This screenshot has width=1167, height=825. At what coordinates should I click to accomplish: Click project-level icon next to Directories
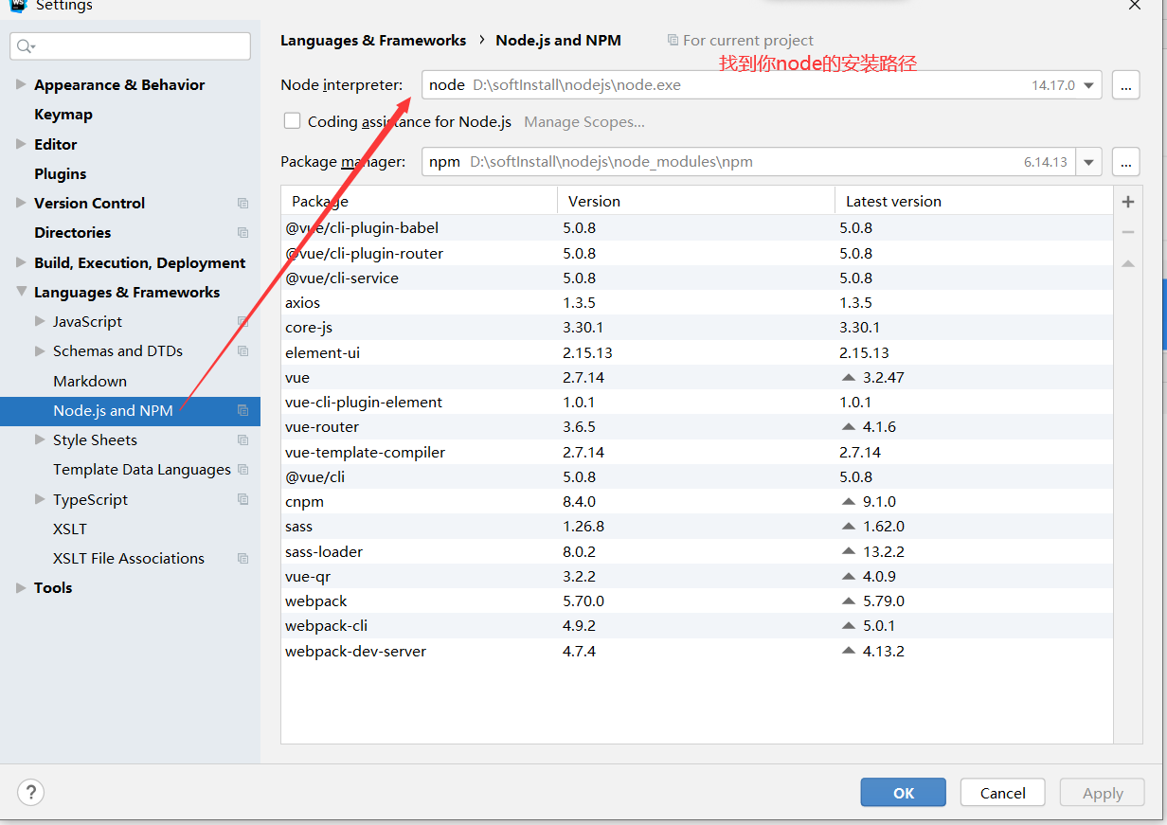click(x=242, y=232)
